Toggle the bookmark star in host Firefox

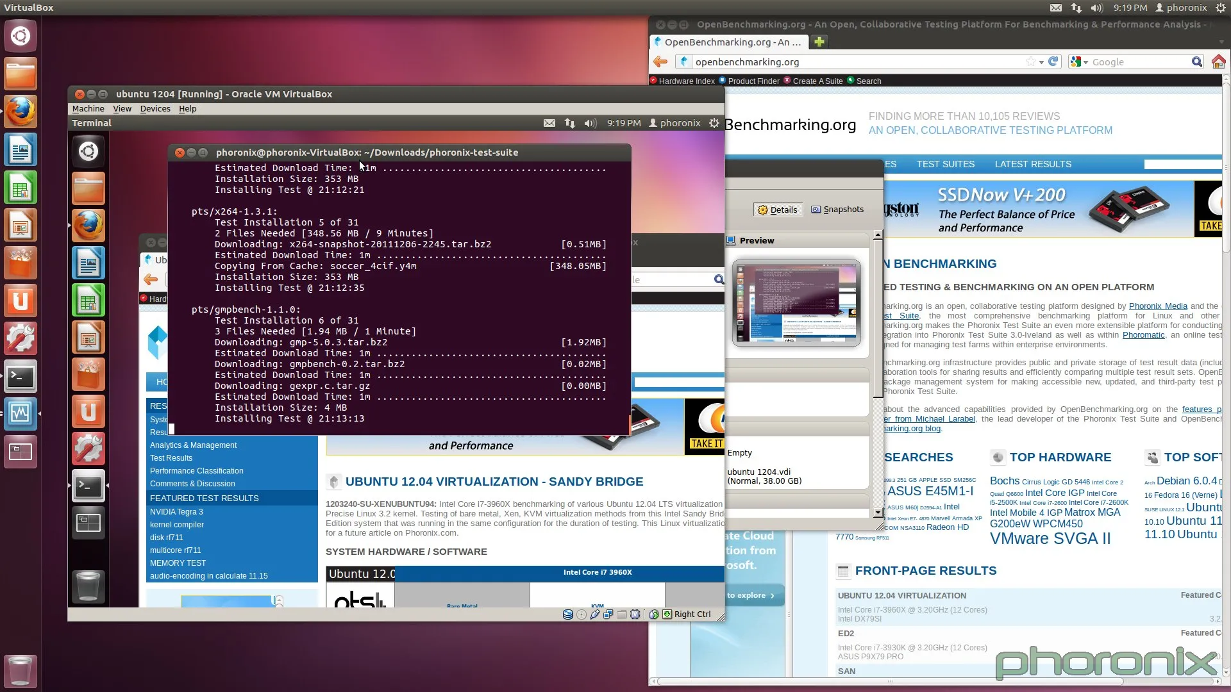point(1030,62)
